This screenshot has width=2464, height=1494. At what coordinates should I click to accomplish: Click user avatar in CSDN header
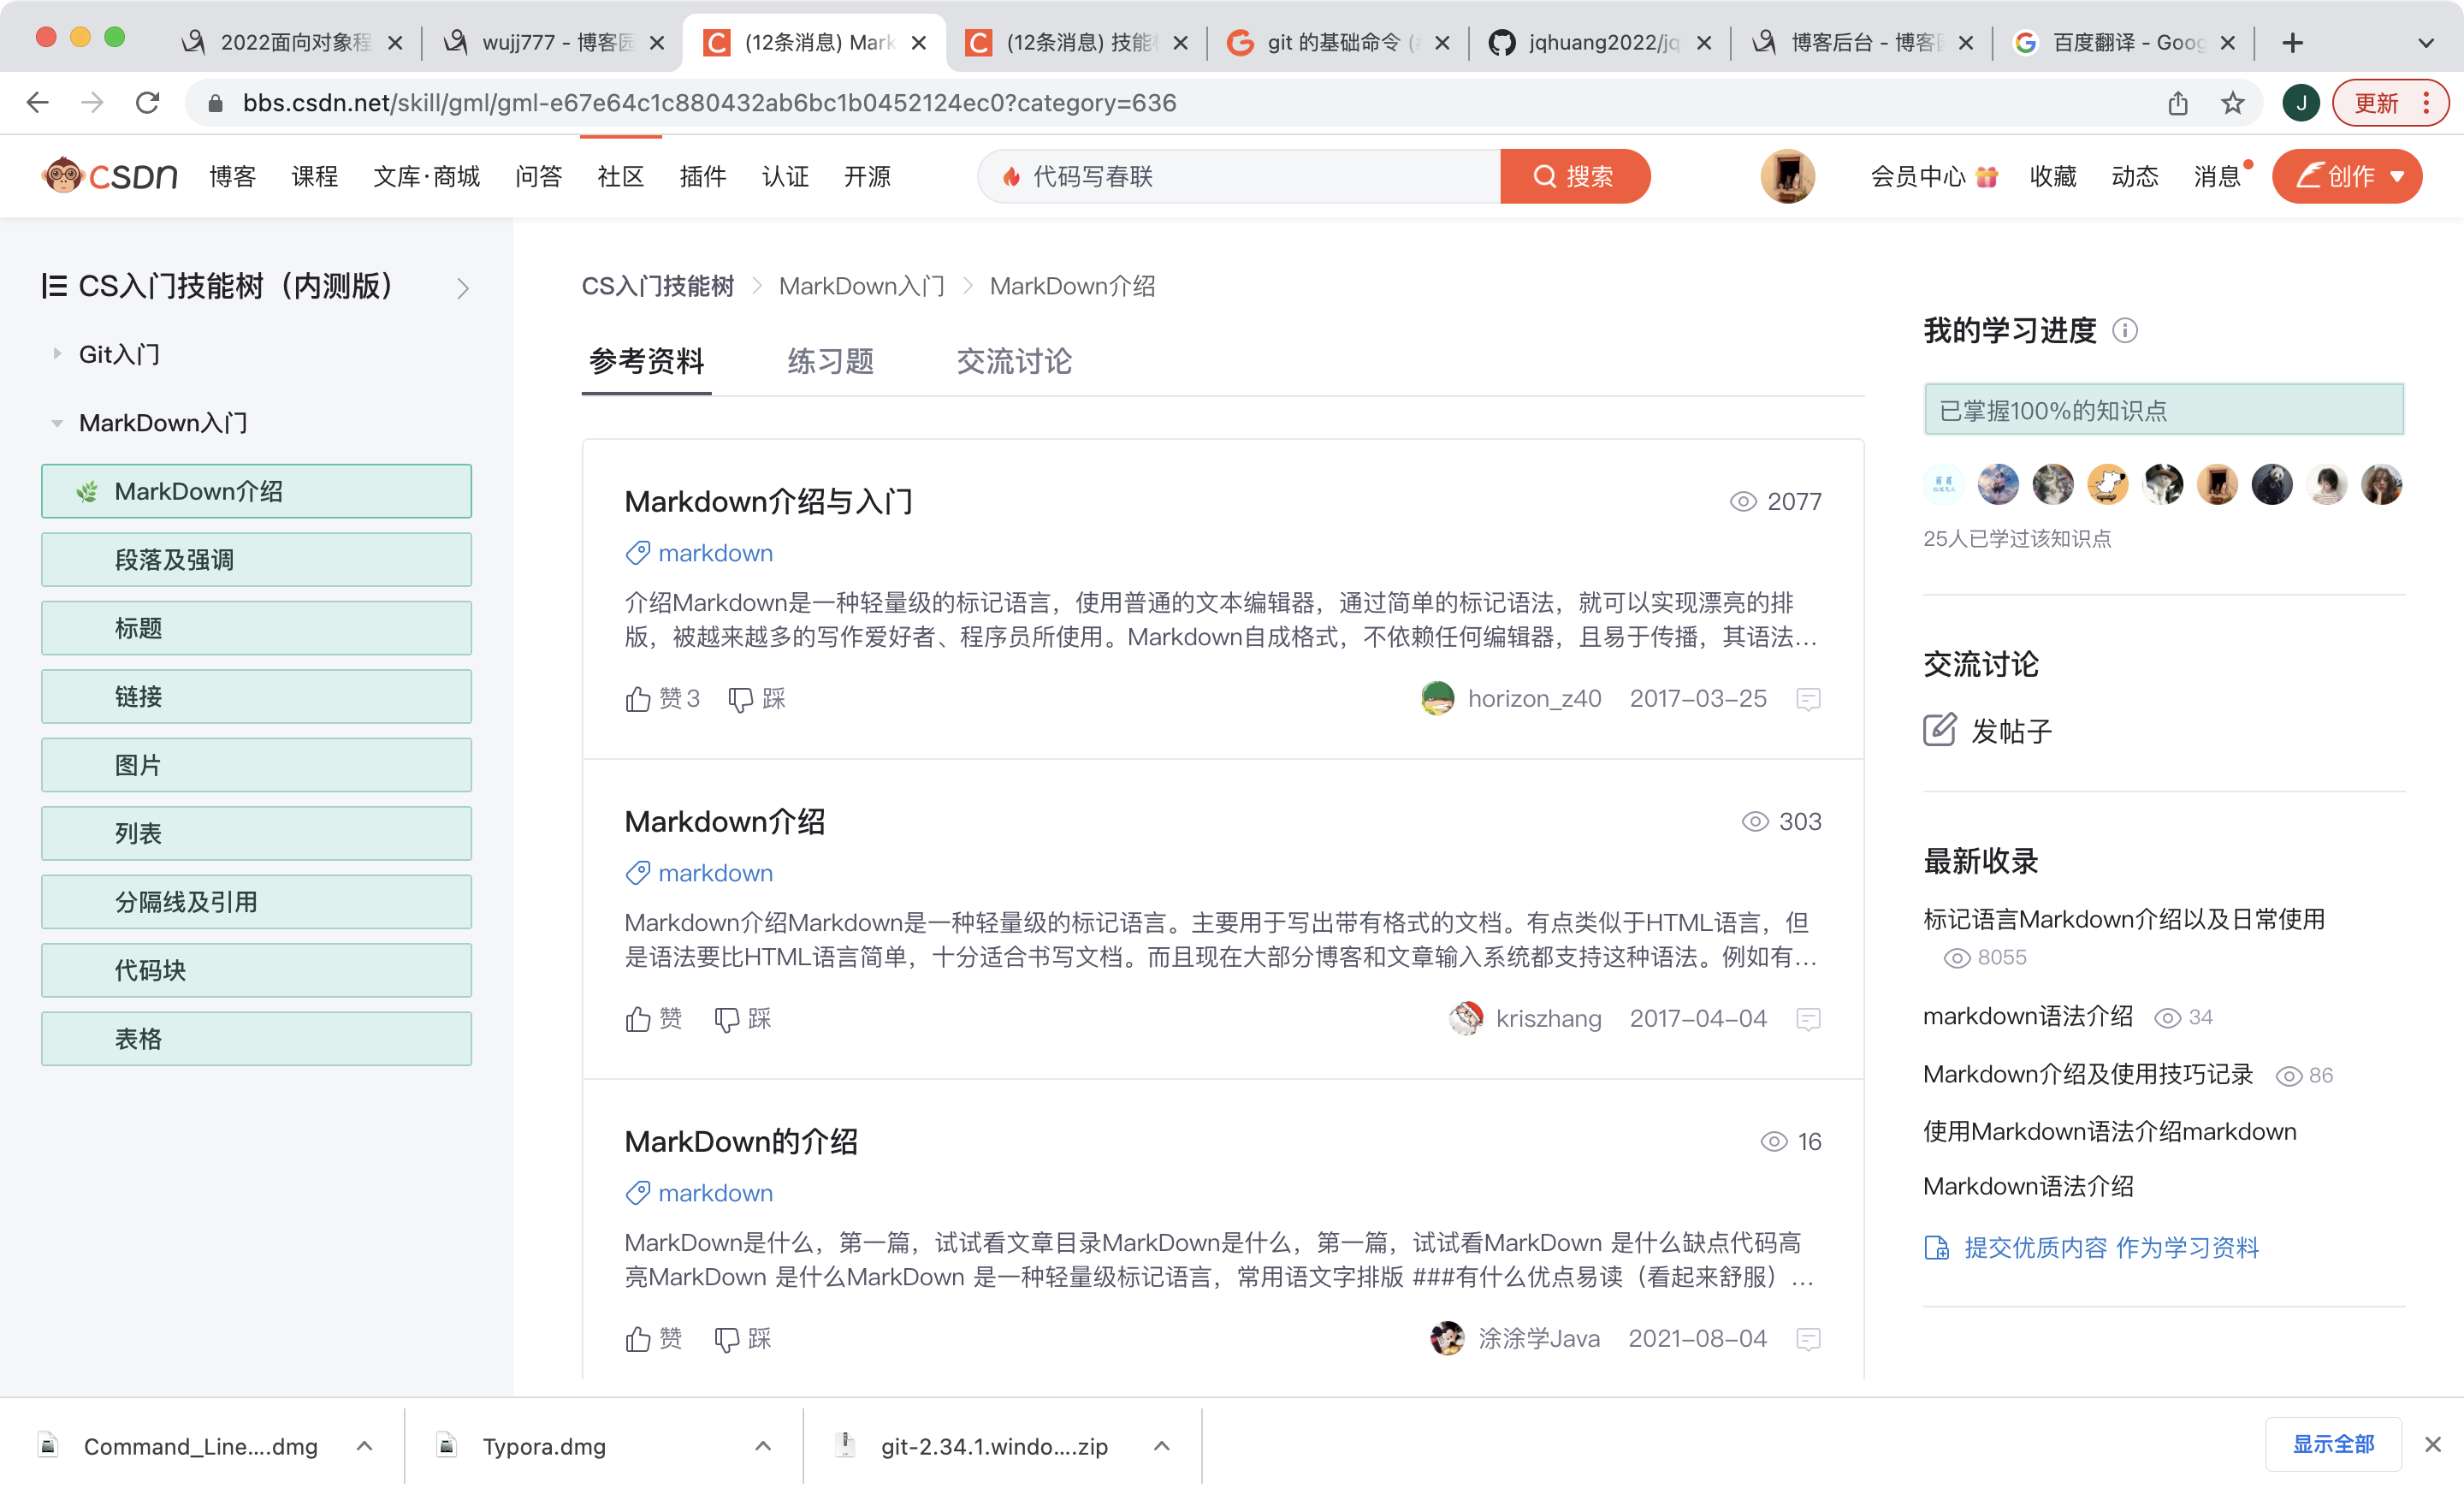tap(1787, 177)
